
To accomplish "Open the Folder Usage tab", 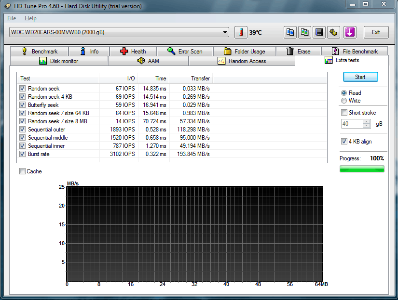I will point(245,52).
